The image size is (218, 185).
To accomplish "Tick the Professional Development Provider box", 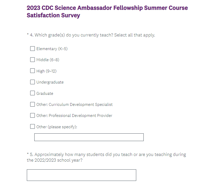I will [x=33, y=115].
